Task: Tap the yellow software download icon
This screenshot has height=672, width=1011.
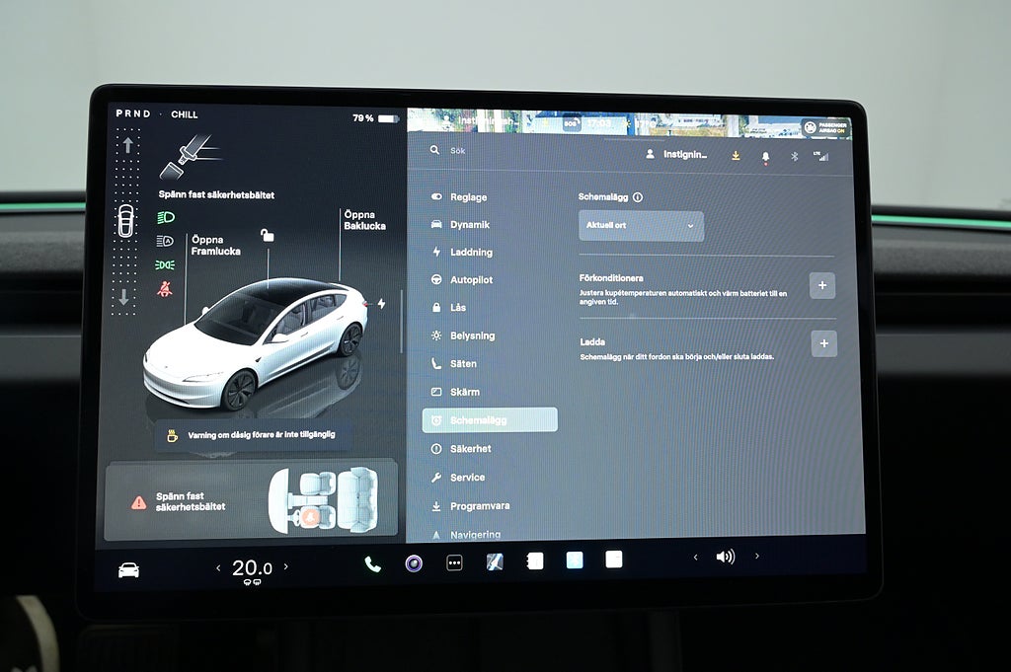Action: (x=736, y=156)
